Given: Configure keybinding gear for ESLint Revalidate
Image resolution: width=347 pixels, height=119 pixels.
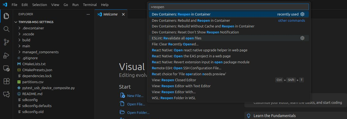Looking at the screenshot, I should (x=302, y=38).
